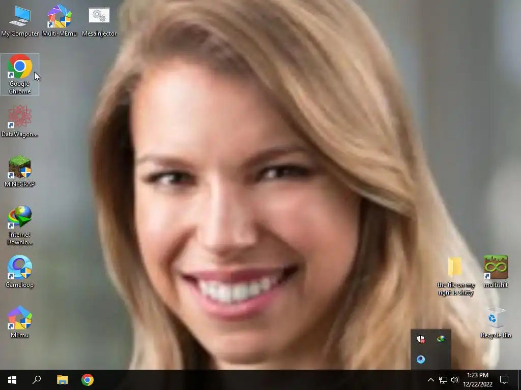Select the Recycle Bin icon
This screenshot has height=390, width=521.
(496, 322)
